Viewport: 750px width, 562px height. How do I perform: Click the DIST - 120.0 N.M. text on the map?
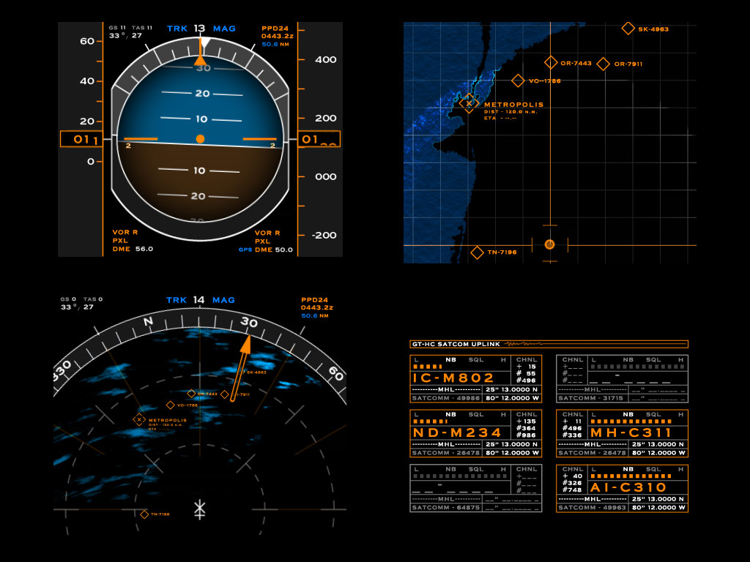[x=510, y=112]
